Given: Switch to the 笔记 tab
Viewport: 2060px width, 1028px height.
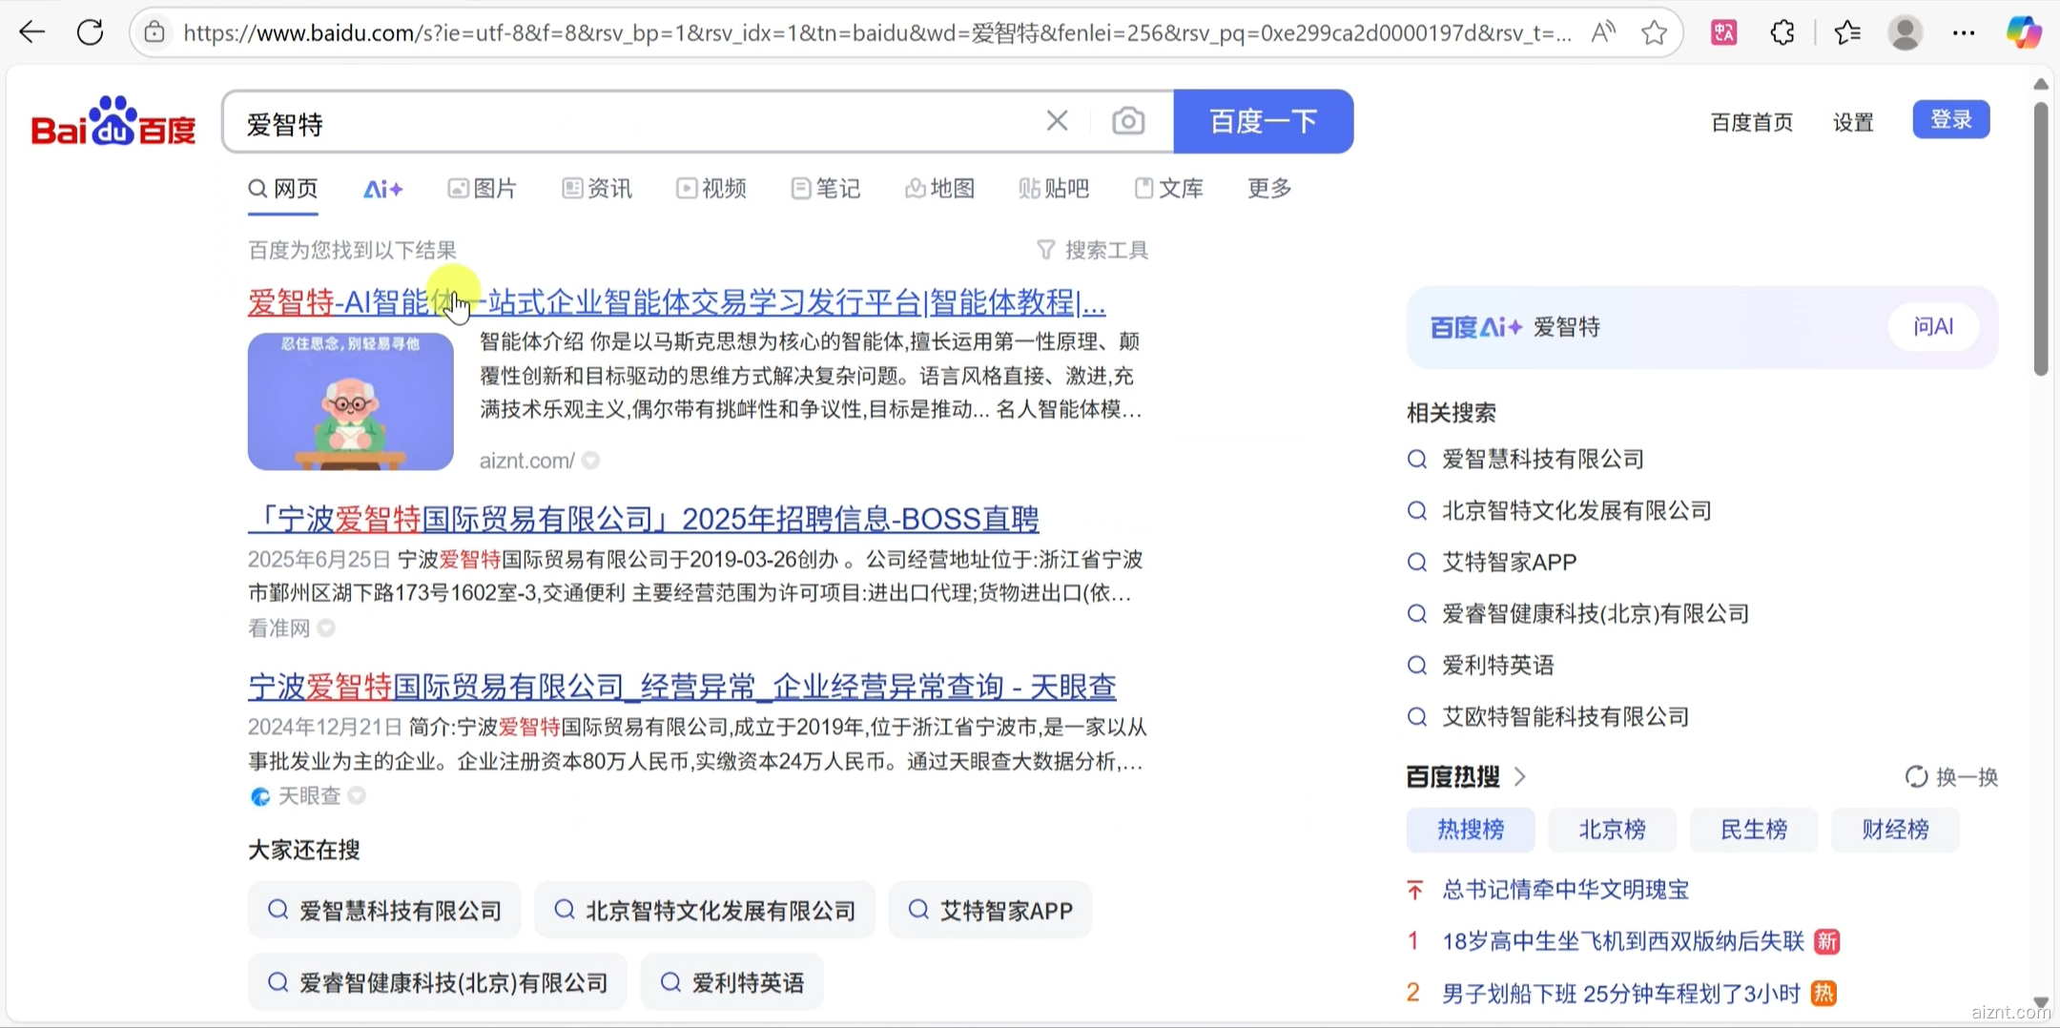Looking at the screenshot, I should coord(826,189).
